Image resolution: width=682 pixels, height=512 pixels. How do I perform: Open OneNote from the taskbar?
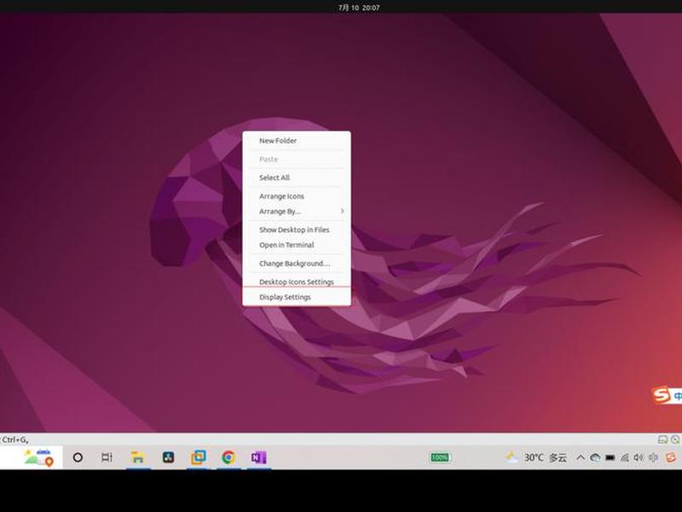[259, 457]
